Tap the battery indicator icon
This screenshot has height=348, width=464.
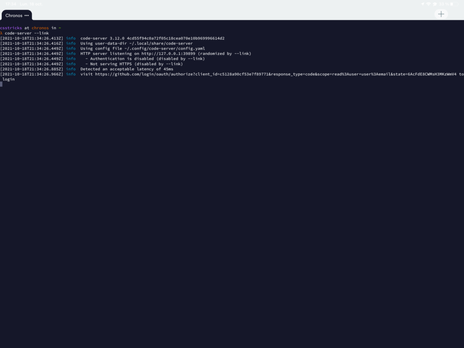coord(454,4)
